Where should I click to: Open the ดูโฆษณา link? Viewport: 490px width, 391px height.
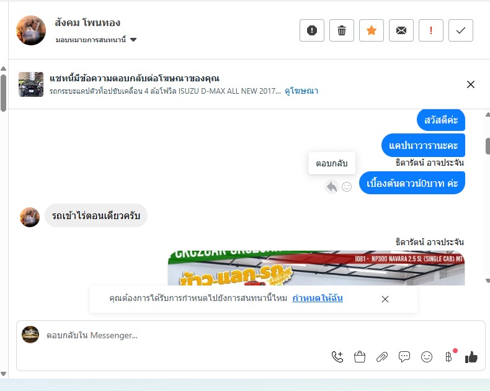click(301, 91)
